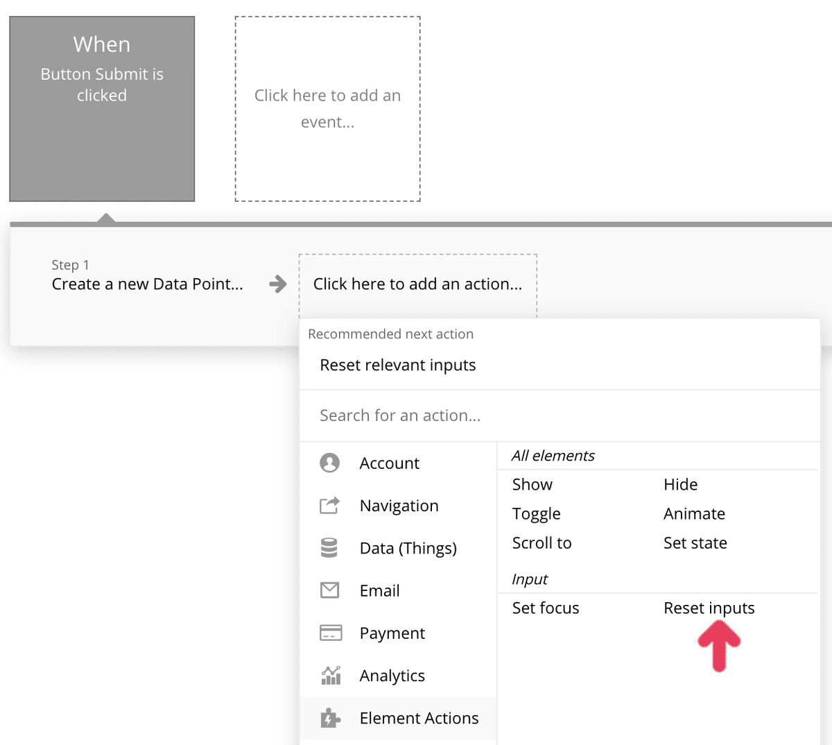The width and height of the screenshot is (832, 745).
Task: Select the Animate action
Action: coord(694,513)
